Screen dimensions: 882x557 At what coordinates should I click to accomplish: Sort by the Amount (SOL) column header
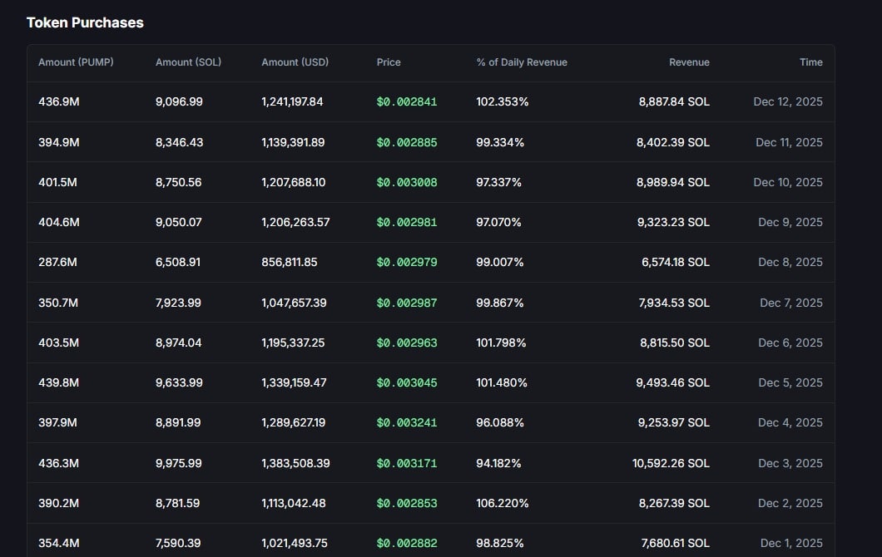tap(188, 62)
